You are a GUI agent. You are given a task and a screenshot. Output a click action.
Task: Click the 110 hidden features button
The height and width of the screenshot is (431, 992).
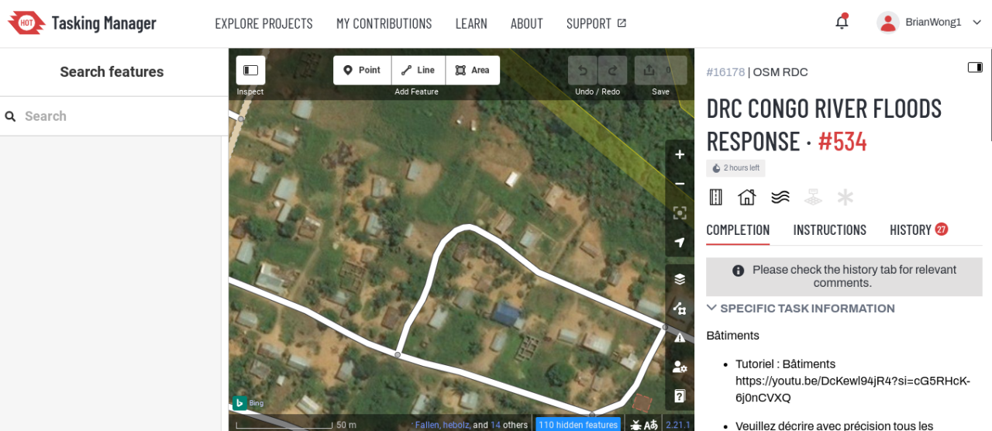[x=578, y=425]
